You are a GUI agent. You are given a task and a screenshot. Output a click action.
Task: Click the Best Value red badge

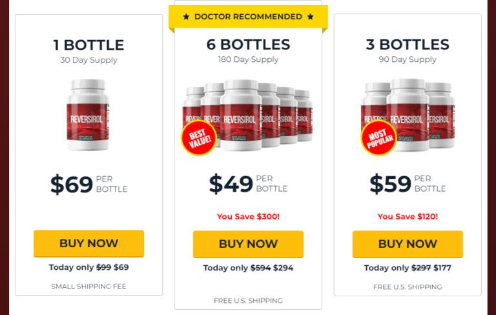tap(199, 138)
